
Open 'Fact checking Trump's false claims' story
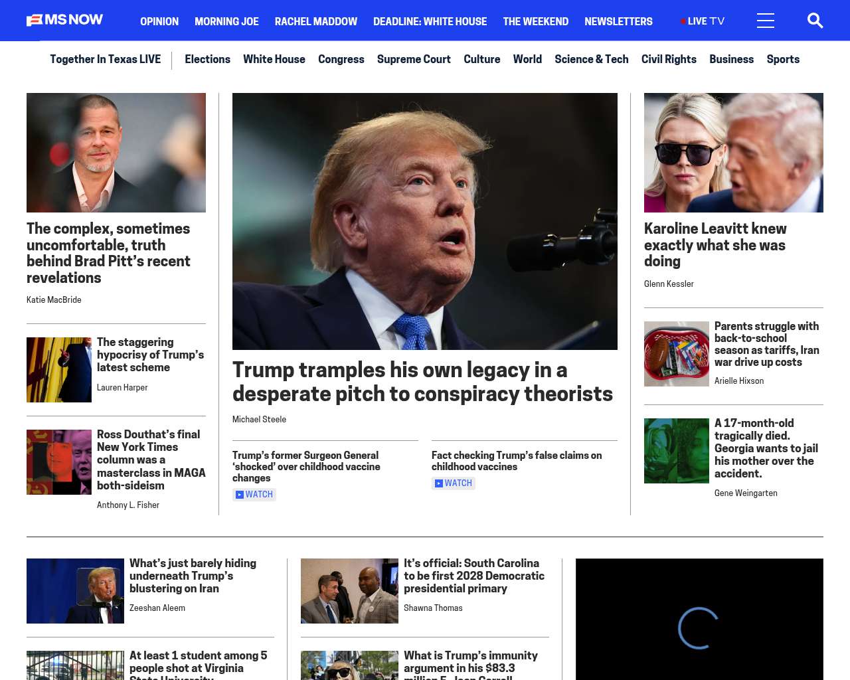pyautogui.click(x=517, y=461)
